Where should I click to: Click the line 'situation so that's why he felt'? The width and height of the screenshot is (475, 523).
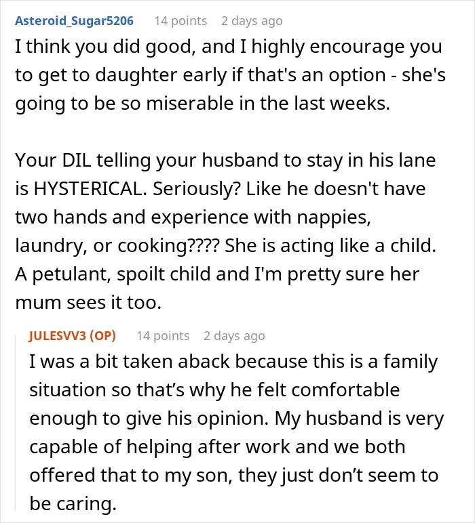coord(214,390)
